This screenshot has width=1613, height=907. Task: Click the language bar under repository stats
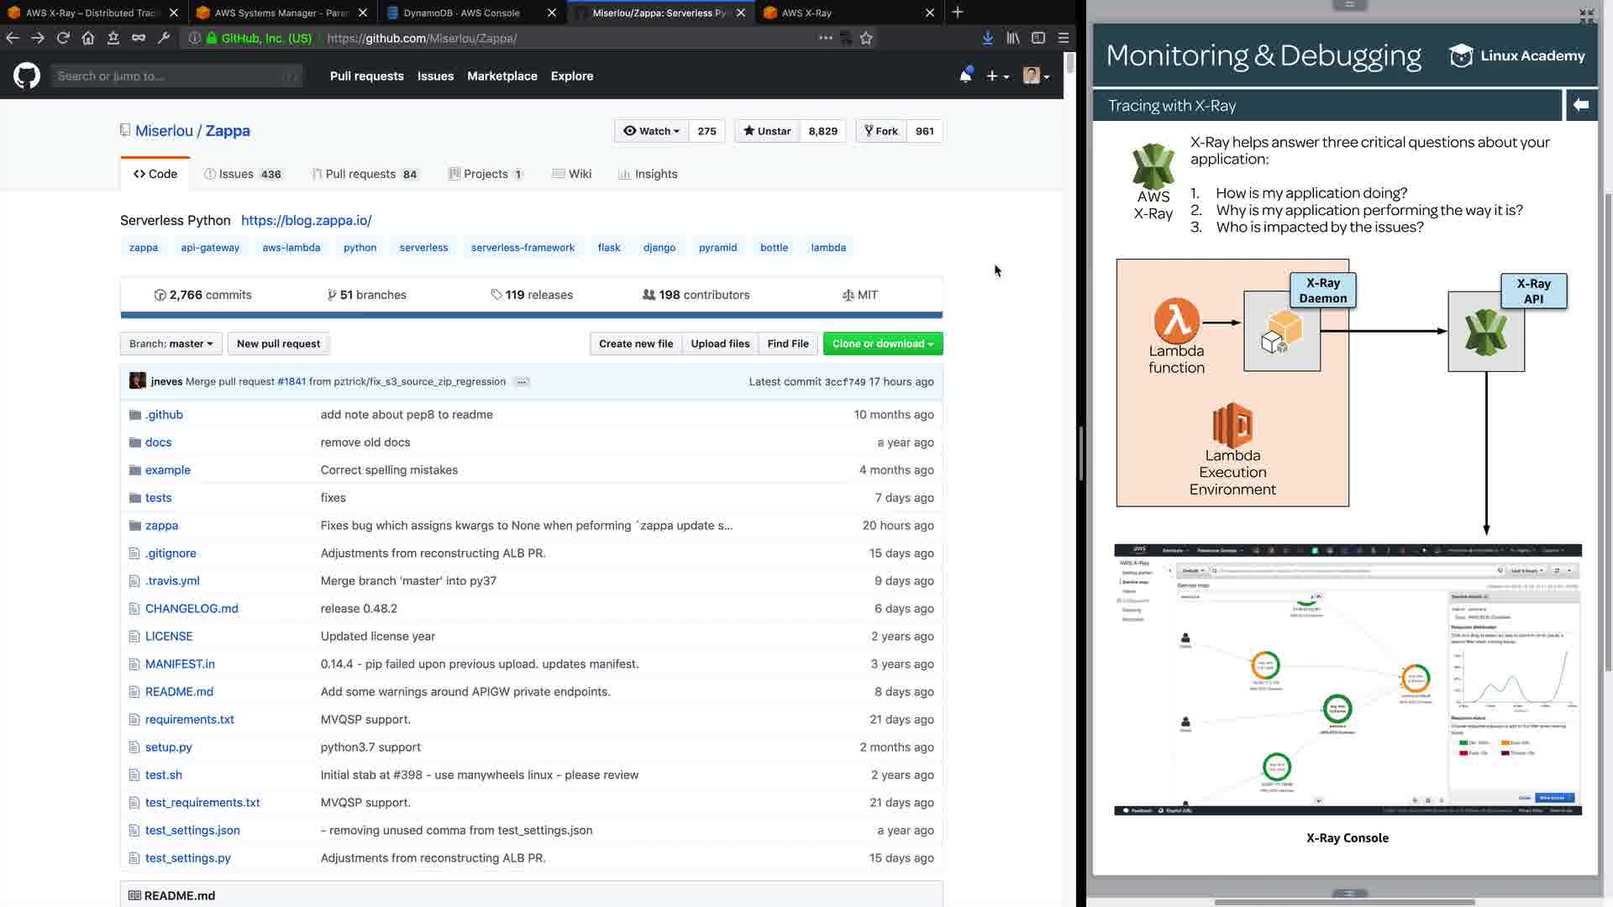pyautogui.click(x=531, y=315)
